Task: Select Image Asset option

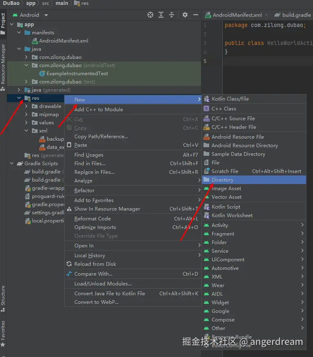Action: click(x=254, y=189)
